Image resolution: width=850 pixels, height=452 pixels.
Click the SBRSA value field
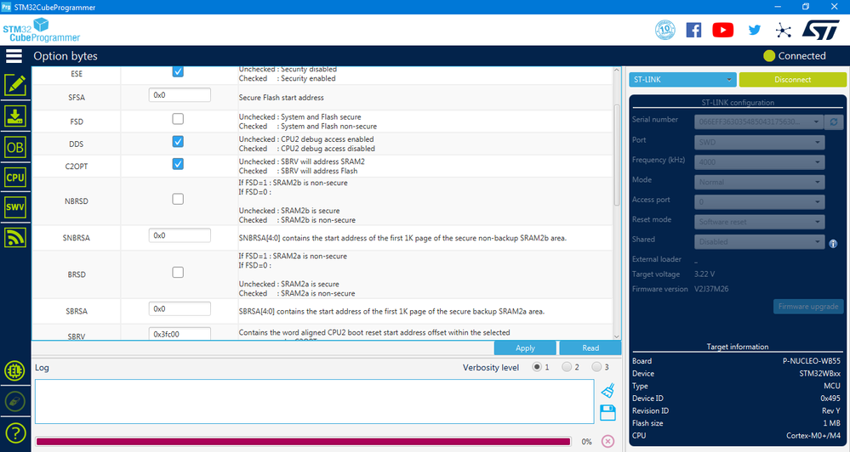coord(180,308)
